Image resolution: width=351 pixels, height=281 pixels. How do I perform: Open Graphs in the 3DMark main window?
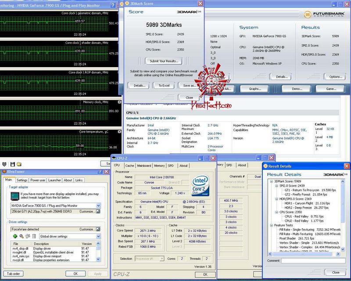pyautogui.click(x=255, y=89)
